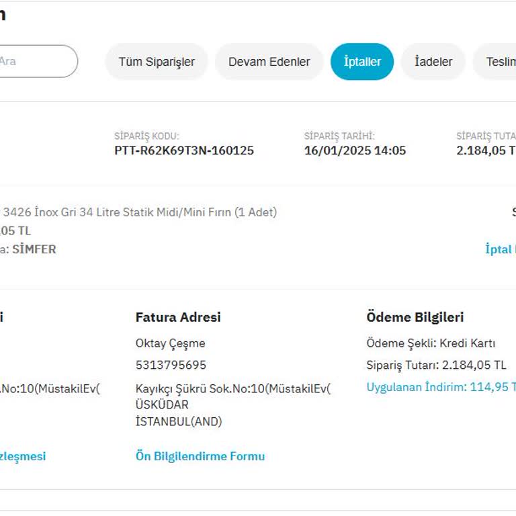Click the SİMFER brand name
The image size is (516, 516).
pos(34,249)
